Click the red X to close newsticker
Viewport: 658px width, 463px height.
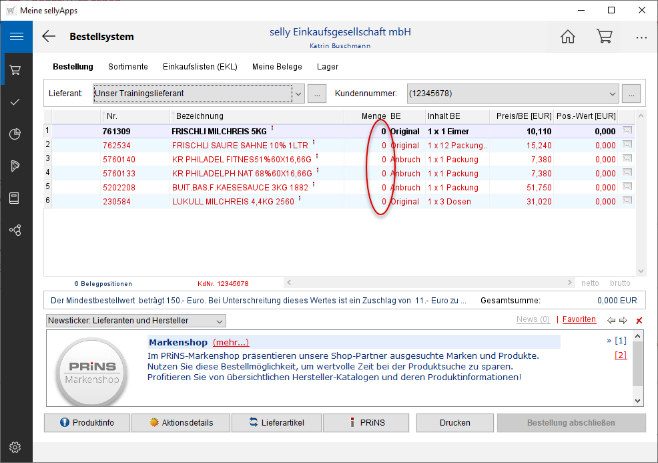pyautogui.click(x=639, y=321)
